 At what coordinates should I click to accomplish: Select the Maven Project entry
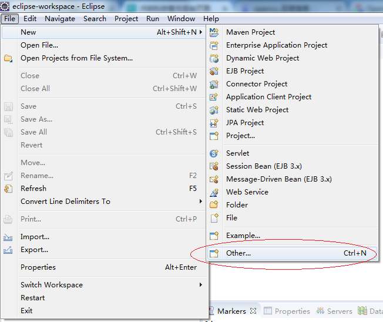(x=292, y=32)
